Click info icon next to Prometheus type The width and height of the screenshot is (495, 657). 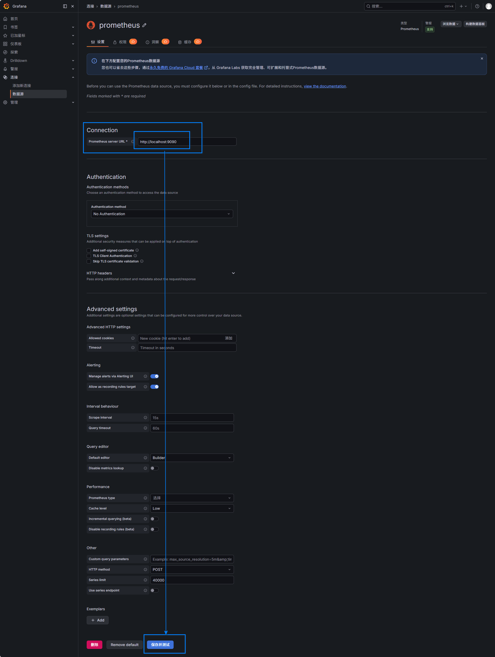pyautogui.click(x=145, y=498)
